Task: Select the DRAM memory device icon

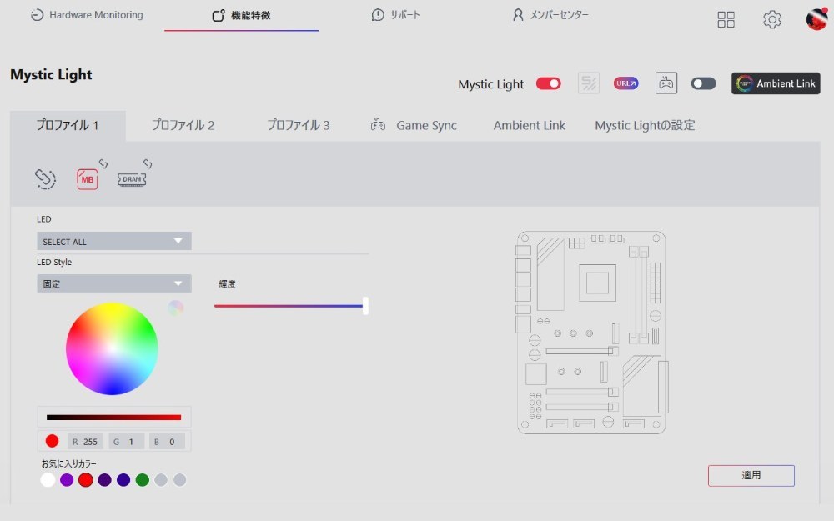Action: 132,179
